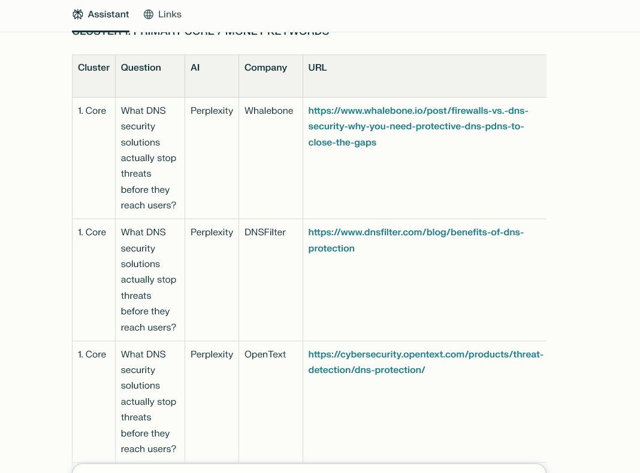Select the OpenText company cell
Viewport: 640px width, 473px height.
pos(265,354)
